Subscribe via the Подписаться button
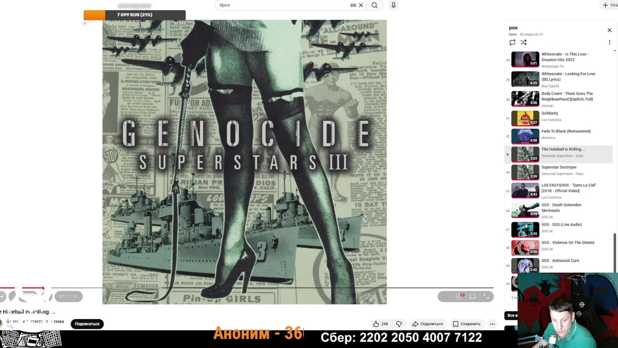This screenshot has height=348, width=618. [x=87, y=324]
